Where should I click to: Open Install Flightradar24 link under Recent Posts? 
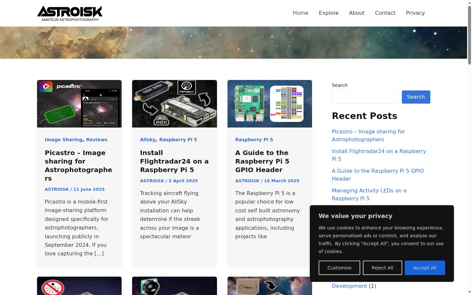pyautogui.click(x=379, y=155)
